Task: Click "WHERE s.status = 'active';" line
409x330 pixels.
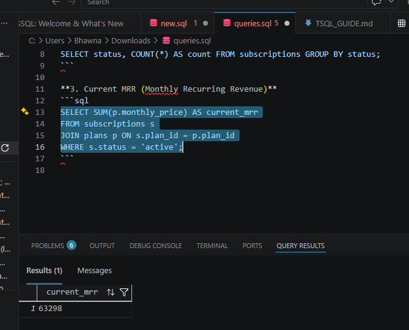Action: click(122, 147)
